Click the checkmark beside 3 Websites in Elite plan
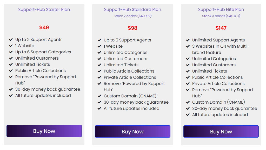The height and width of the screenshot is (150, 266). [188, 46]
